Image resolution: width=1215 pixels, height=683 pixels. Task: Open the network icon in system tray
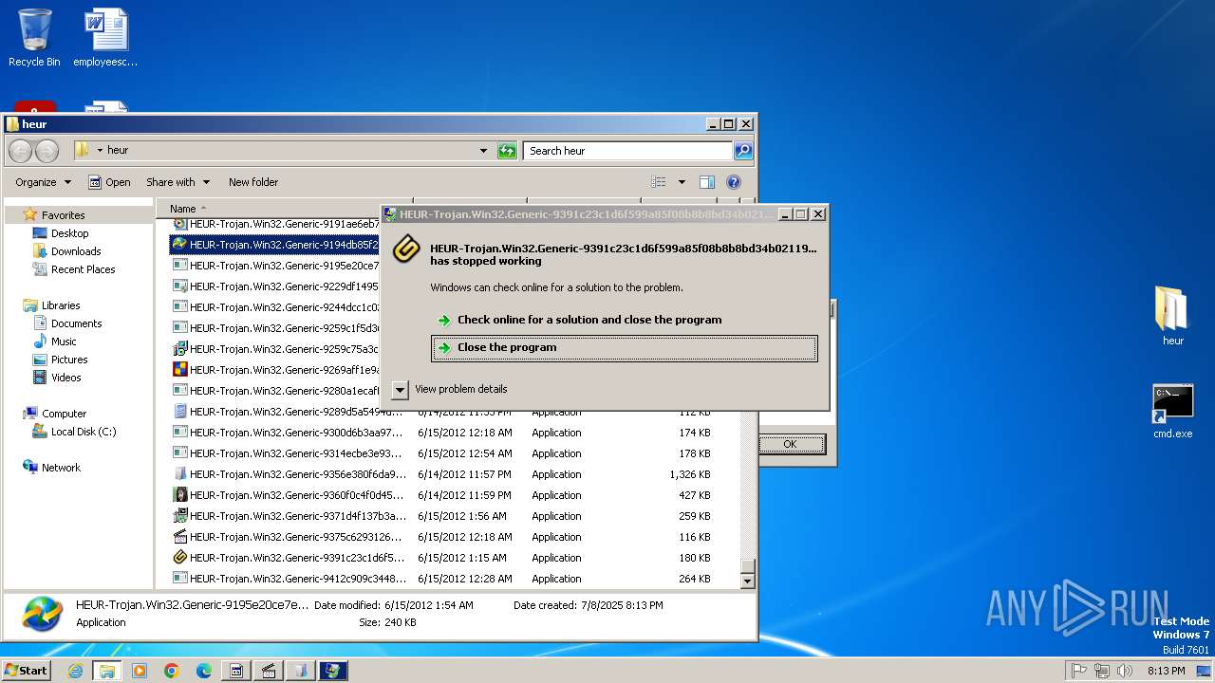1102,671
